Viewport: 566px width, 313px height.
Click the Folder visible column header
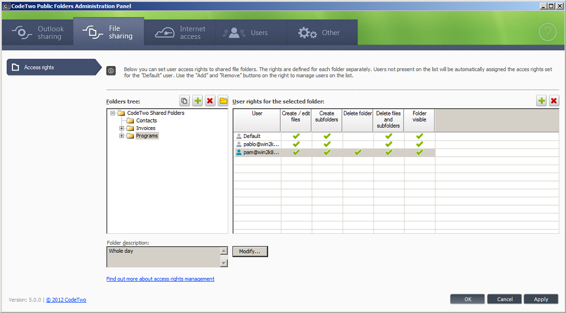click(x=419, y=120)
